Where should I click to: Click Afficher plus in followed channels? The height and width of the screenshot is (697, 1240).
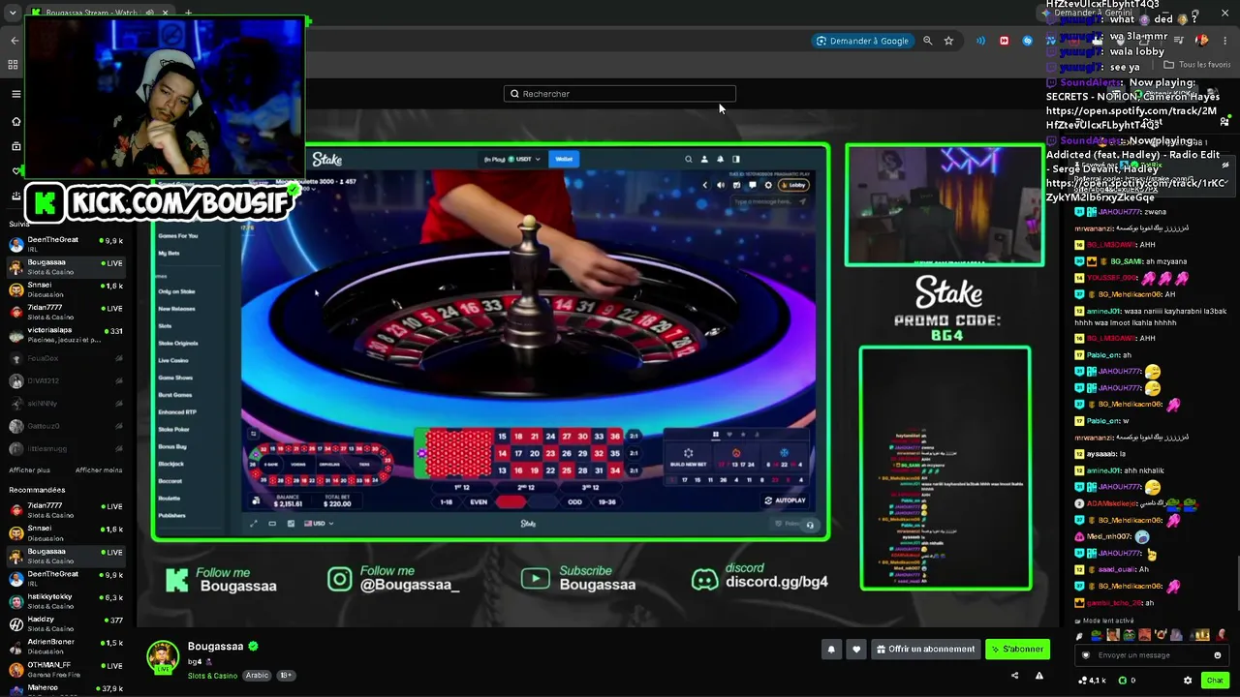[30, 470]
